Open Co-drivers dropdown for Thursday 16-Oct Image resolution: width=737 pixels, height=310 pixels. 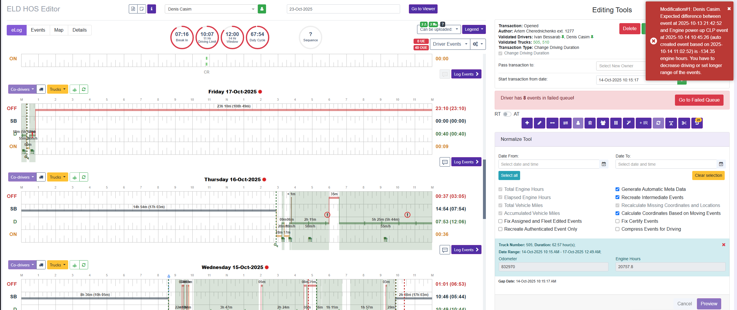(x=22, y=177)
